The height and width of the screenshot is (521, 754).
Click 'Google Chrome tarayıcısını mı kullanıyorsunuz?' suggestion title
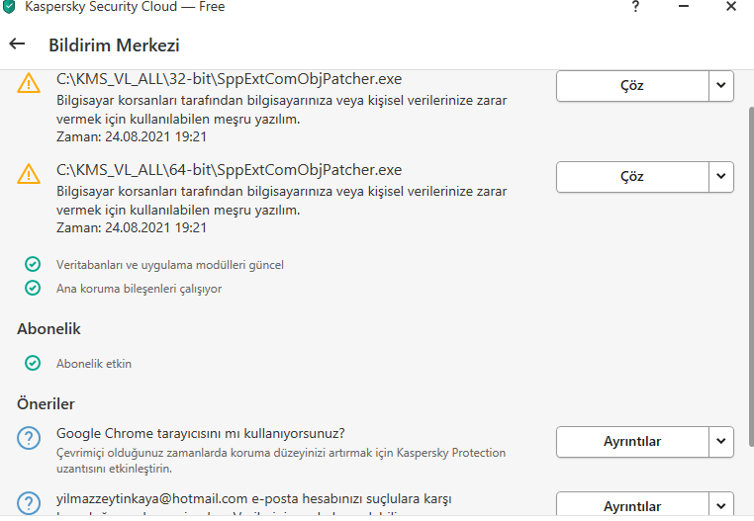coord(201,434)
